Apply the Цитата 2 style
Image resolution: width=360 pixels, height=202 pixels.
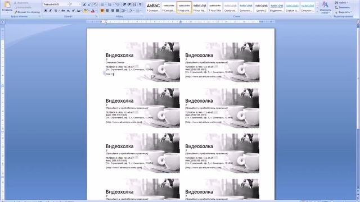(x=261, y=7)
